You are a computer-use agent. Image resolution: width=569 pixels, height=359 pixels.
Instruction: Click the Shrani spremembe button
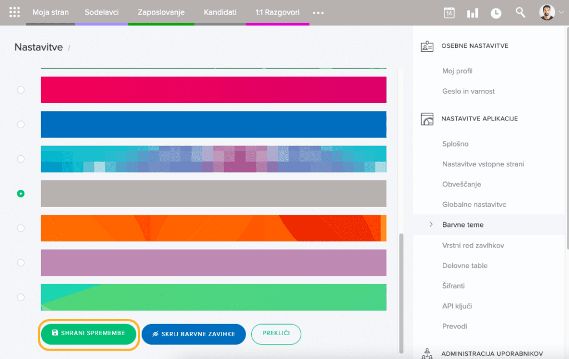(88, 333)
